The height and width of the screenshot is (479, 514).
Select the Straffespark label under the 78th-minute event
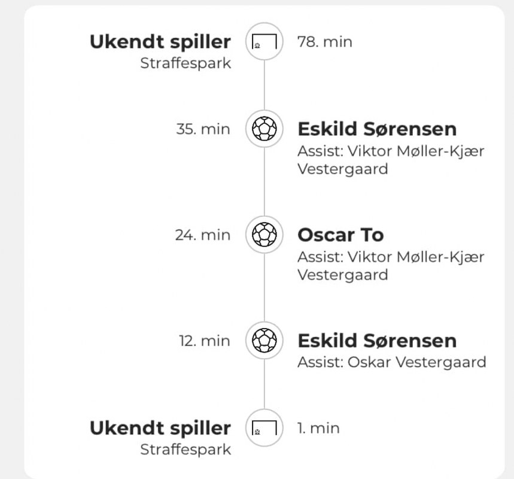[x=185, y=63]
